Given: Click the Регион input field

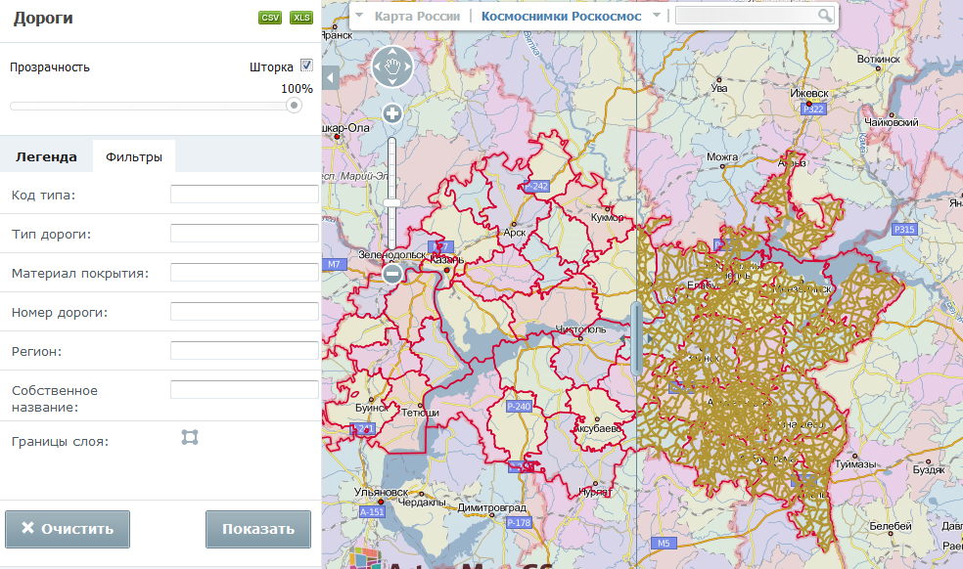Looking at the screenshot, I should [x=245, y=351].
